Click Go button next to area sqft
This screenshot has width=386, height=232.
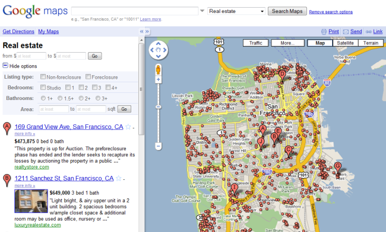[x=124, y=109]
